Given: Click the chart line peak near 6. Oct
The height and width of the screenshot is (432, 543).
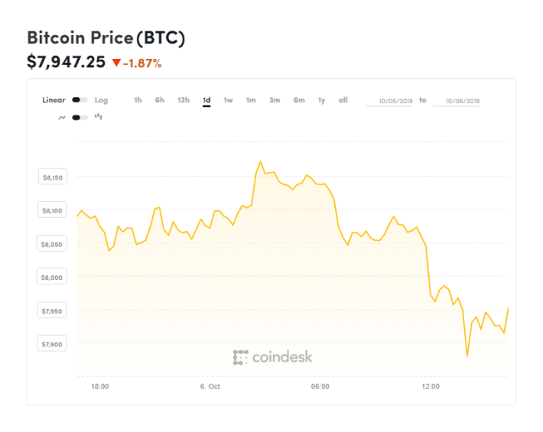Looking at the screenshot, I should (261, 161).
